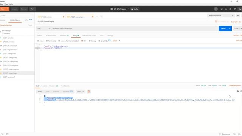Open the Edit menu
This screenshot has width=242, height=136.
(x=2, y=4)
